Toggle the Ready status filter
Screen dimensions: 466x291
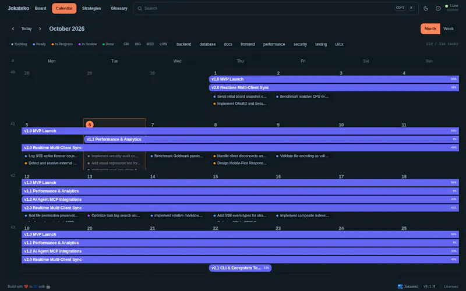tap(39, 44)
